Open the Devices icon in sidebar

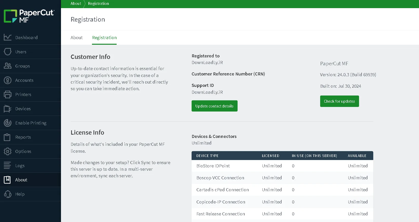[x=8, y=108]
